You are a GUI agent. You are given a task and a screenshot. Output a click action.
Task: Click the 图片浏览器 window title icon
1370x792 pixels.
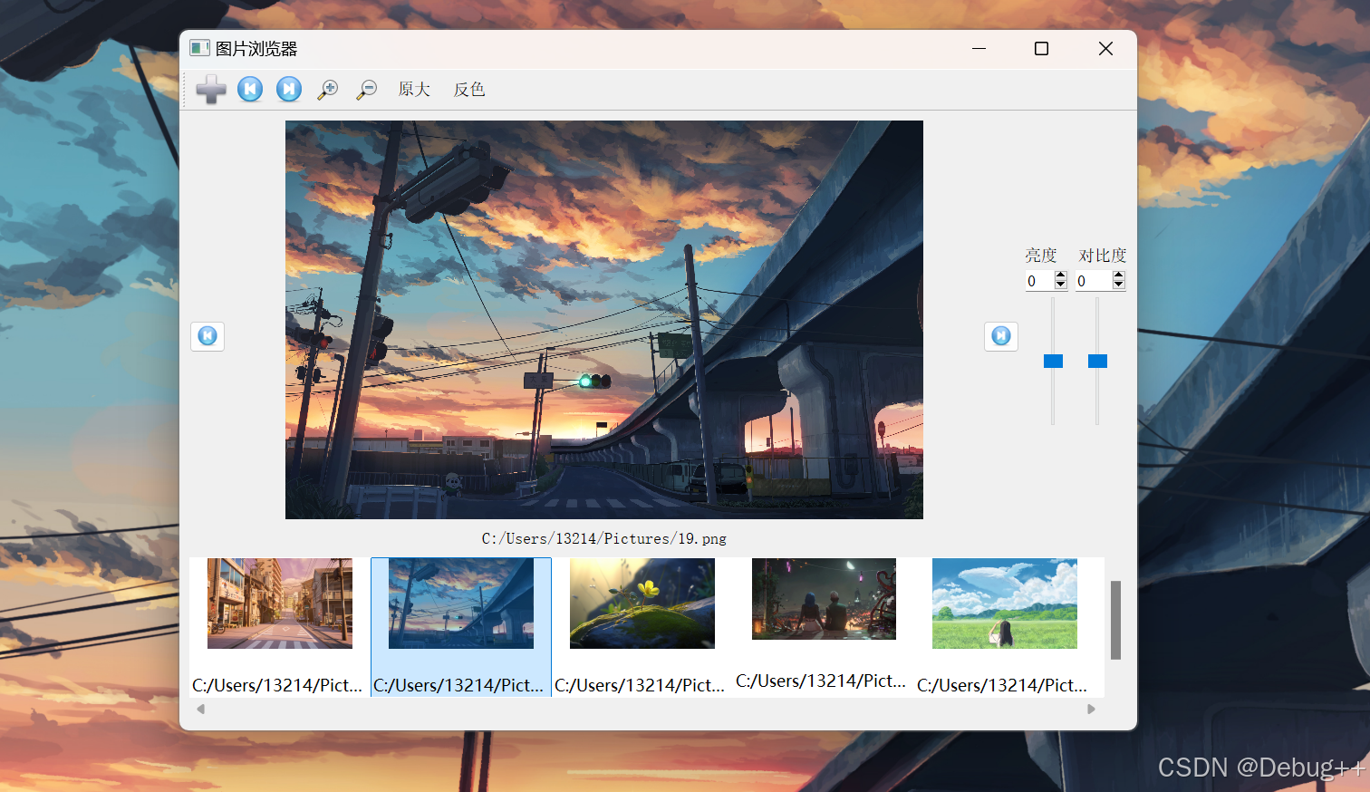pos(199,48)
